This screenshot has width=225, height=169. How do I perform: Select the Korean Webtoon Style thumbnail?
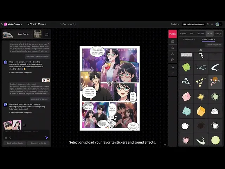pos(38,34)
